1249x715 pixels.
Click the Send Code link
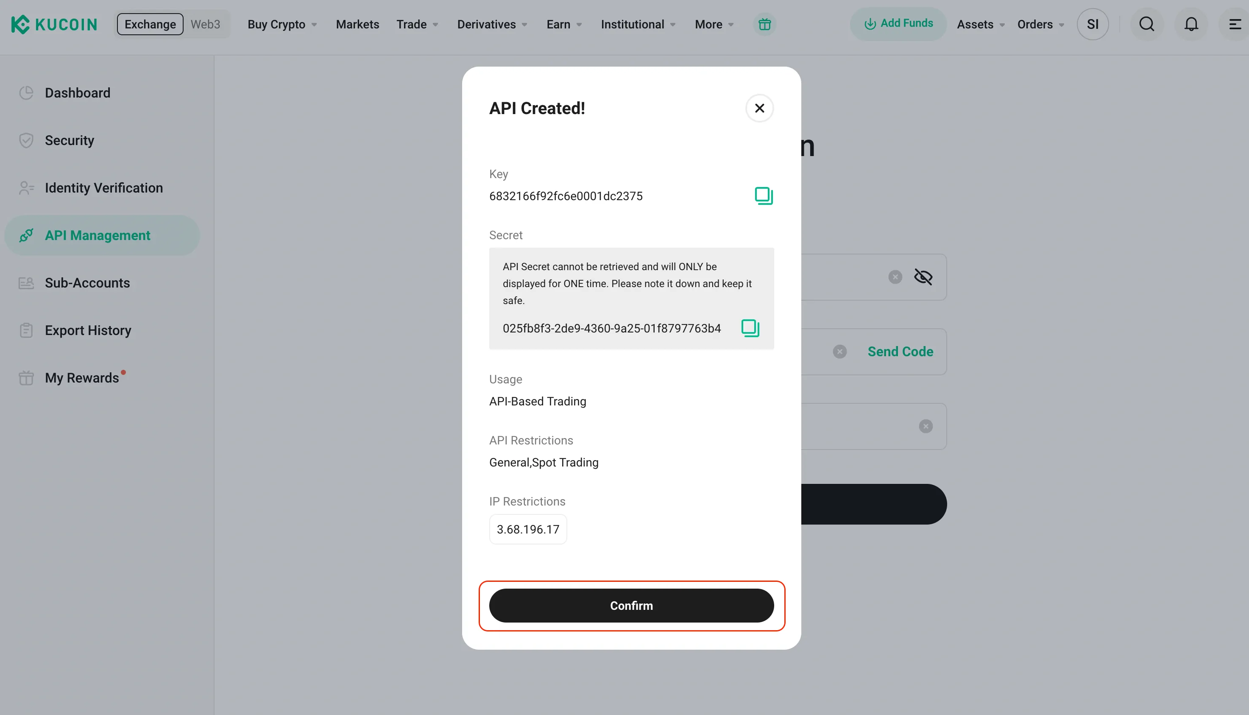[x=901, y=352]
